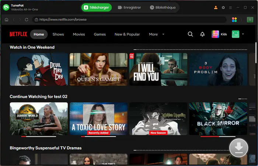
Task: Select Shows in Netflix navigation
Action: pyautogui.click(x=58, y=34)
